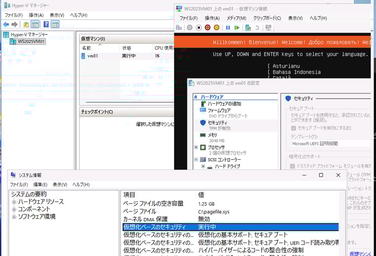This screenshot has width=376, height=256.
Task: Select ページ ファイルの空き容量 row
Action: point(231,204)
